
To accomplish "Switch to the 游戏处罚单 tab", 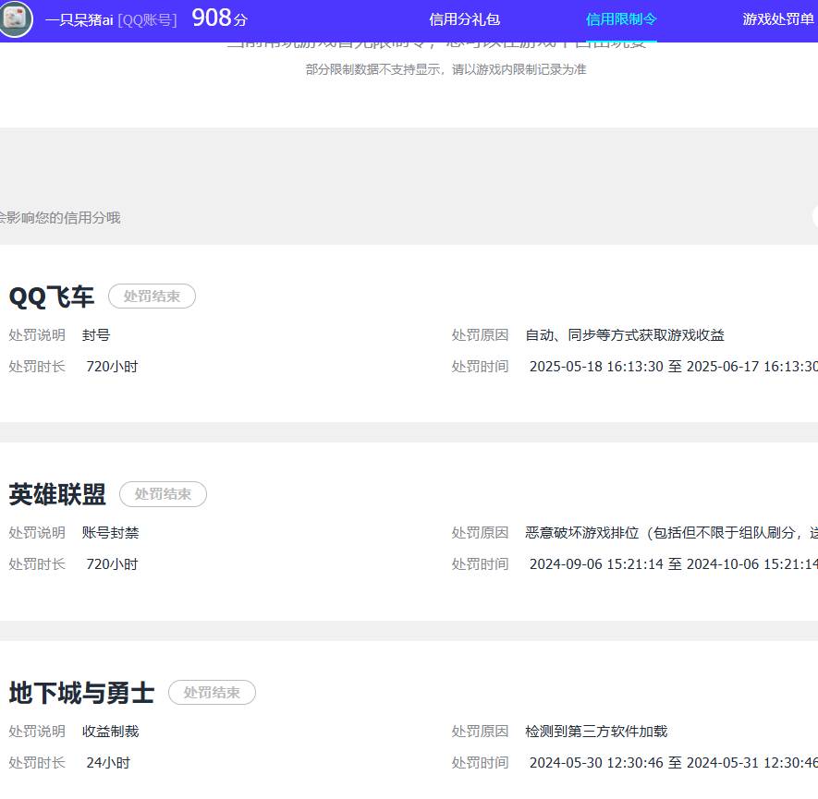I will pos(777,17).
